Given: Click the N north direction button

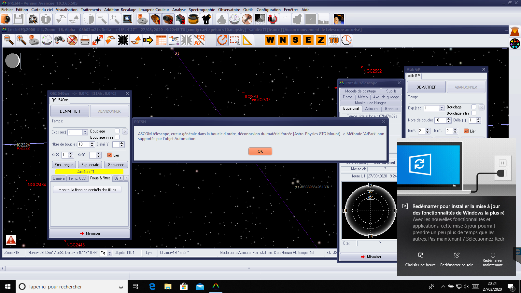Looking at the screenshot, I should pyautogui.click(x=283, y=40).
